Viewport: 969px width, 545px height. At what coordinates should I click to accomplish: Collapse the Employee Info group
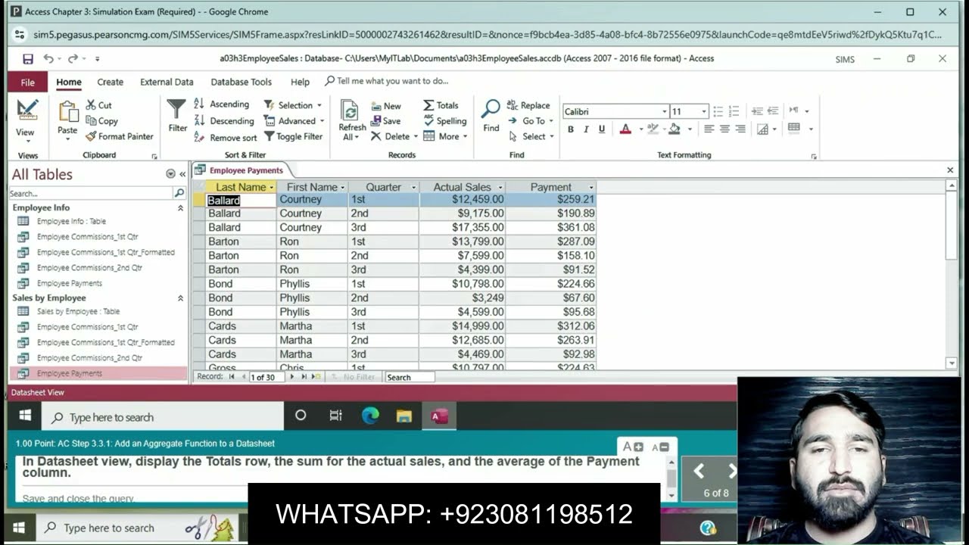180,207
